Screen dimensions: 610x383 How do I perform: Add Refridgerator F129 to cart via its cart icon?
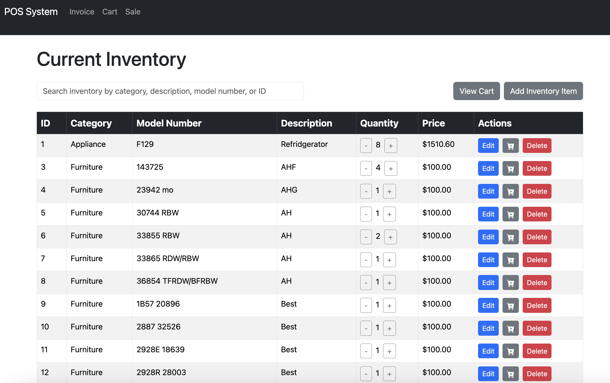[510, 146]
